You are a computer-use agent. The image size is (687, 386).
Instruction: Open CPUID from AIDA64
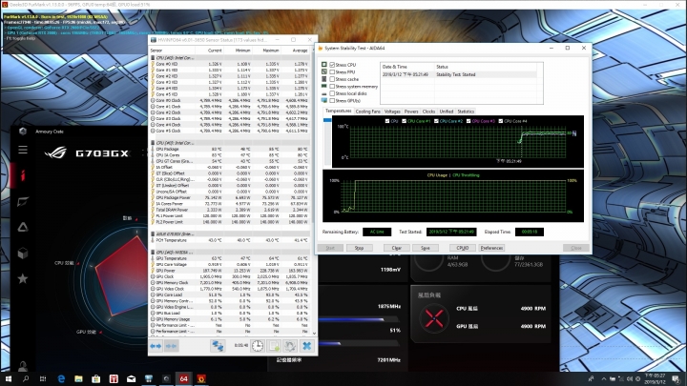coord(463,248)
